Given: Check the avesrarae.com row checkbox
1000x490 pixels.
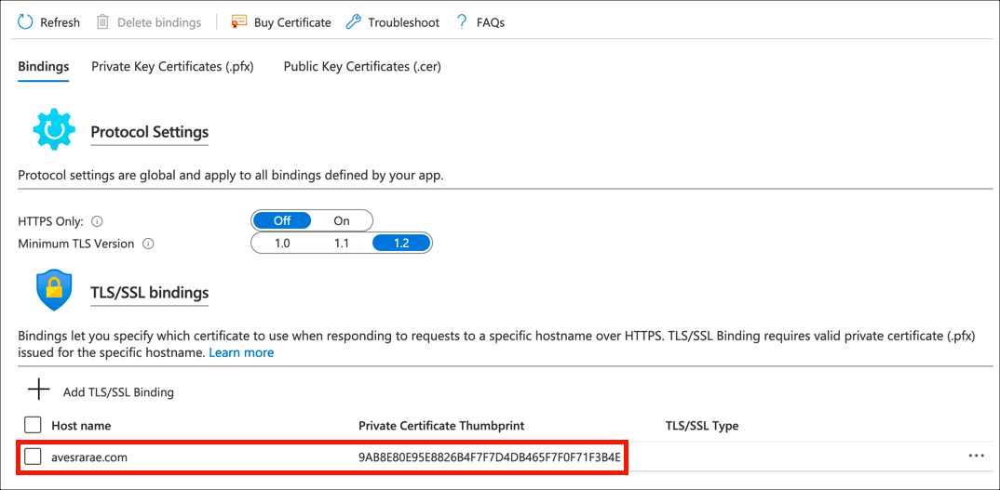Looking at the screenshot, I should [34, 457].
